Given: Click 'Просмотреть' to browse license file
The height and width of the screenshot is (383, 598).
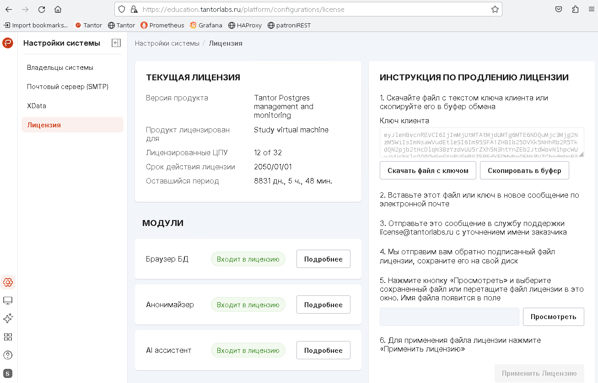Looking at the screenshot, I should [553, 317].
